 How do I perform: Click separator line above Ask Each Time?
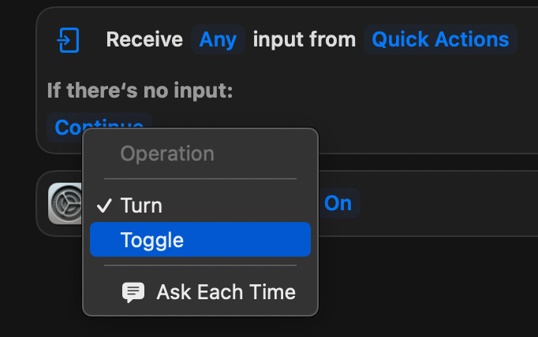pos(200,267)
